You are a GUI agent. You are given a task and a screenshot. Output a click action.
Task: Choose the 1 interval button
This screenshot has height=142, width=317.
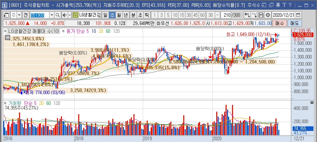(x=155, y=15)
